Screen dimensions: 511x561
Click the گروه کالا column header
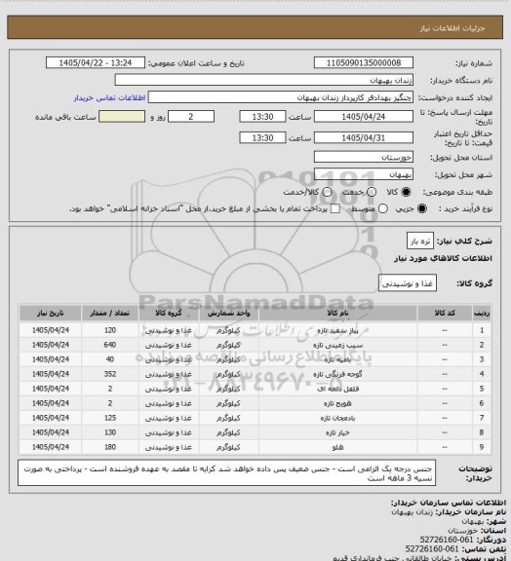pos(169,313)
